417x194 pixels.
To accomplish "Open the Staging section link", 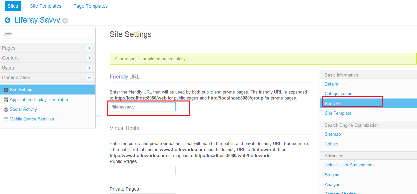I will [332, 175].
